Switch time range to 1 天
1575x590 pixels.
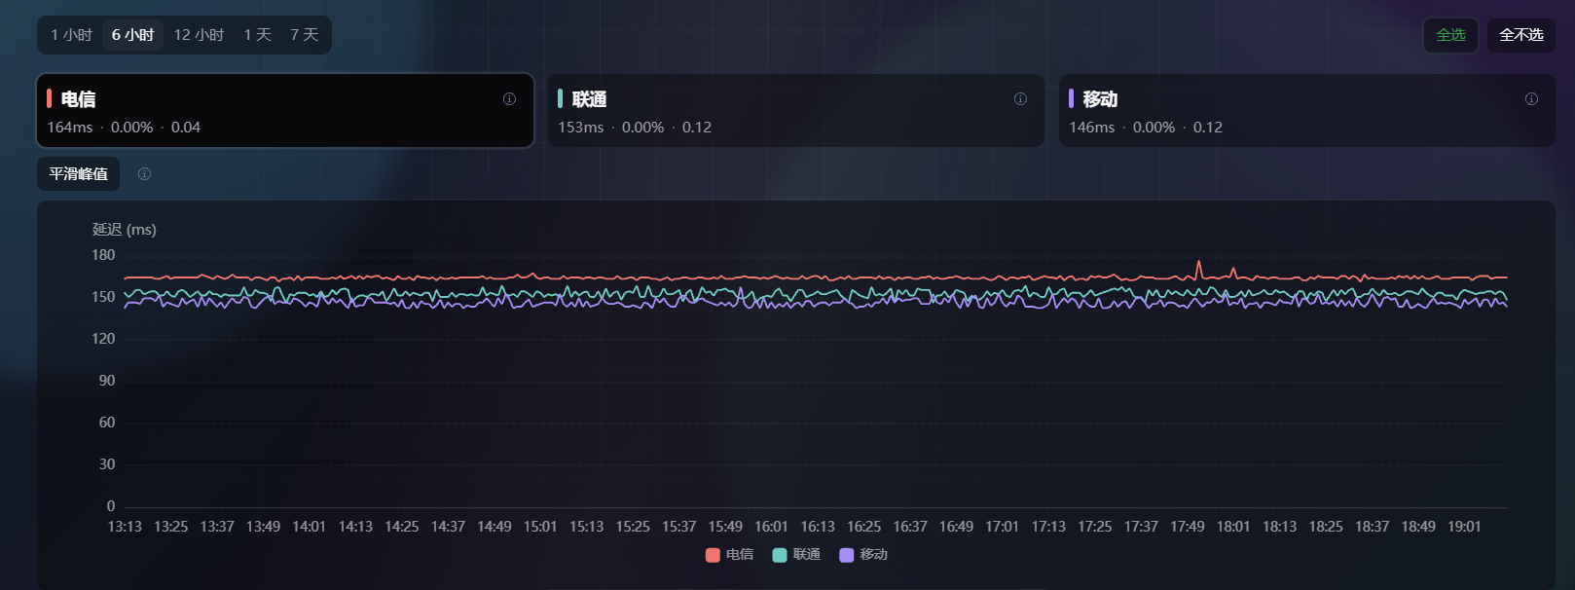tap(257, 35)
